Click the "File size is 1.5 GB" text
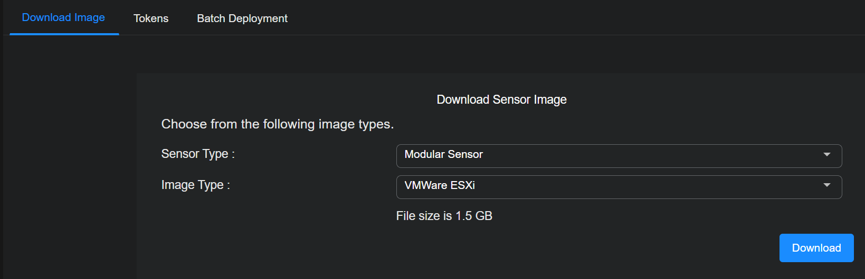This screenshot has width=865, height=279. (x=444, y=216)
